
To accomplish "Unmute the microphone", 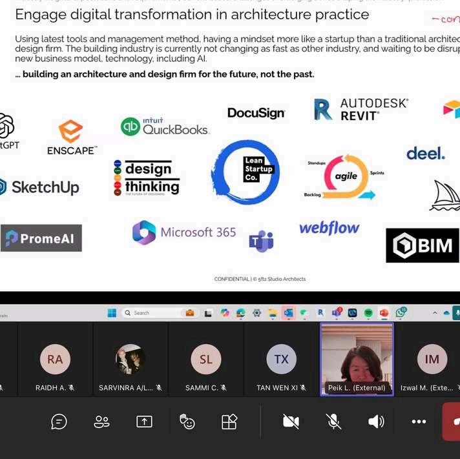I will [333, 422].
